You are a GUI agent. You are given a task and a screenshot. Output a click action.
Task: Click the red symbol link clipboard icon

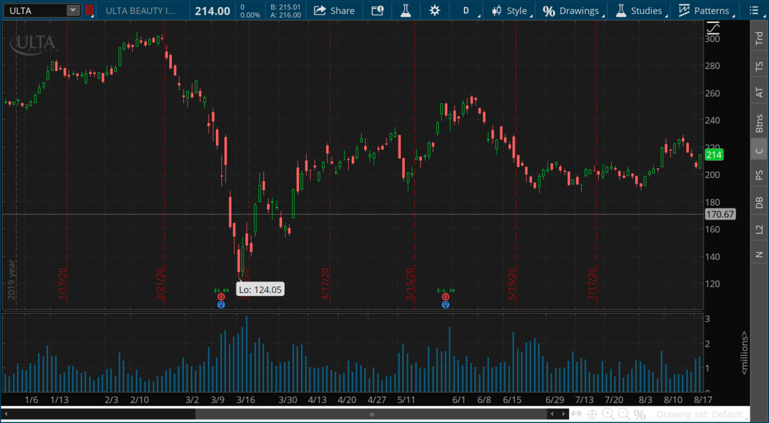point(90,10)
